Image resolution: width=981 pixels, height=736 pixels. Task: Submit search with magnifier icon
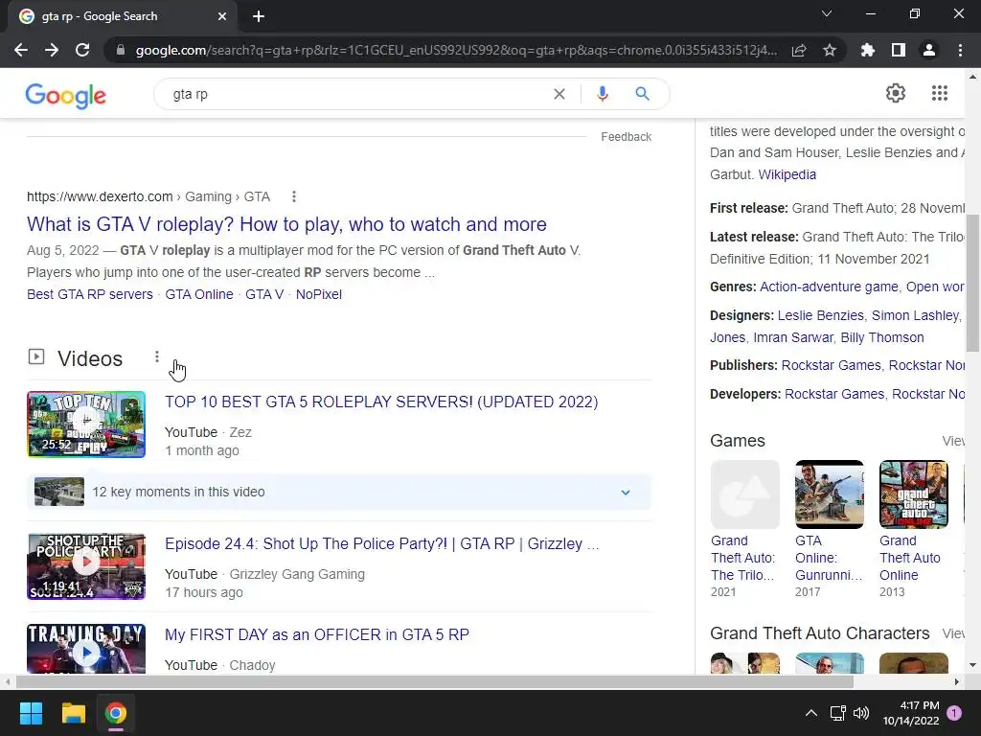tap(642, 94)
